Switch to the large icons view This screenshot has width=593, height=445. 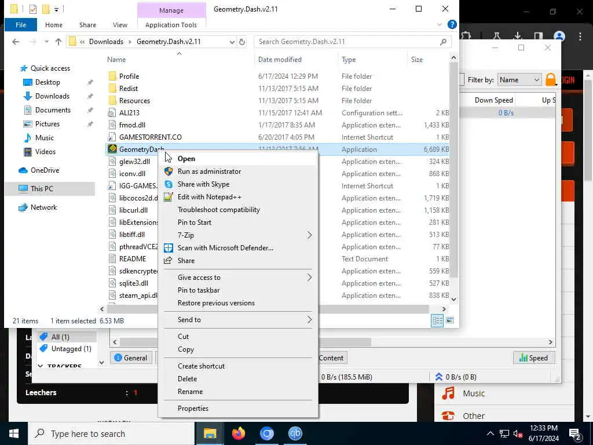[x=449, y=320]
